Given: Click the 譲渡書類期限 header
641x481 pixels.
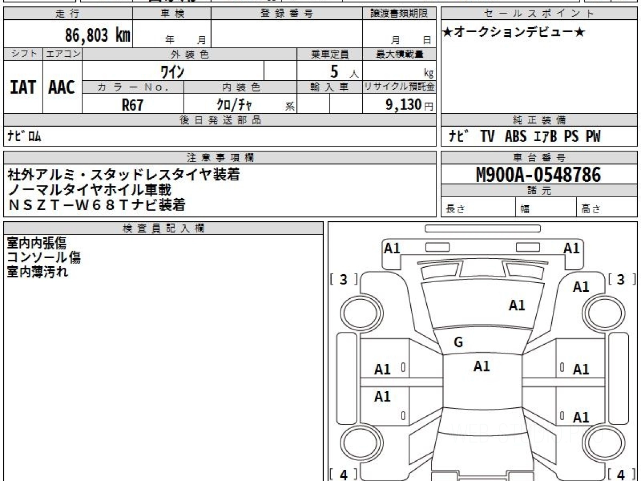Looking at the screenshot, I should (399, 14).
